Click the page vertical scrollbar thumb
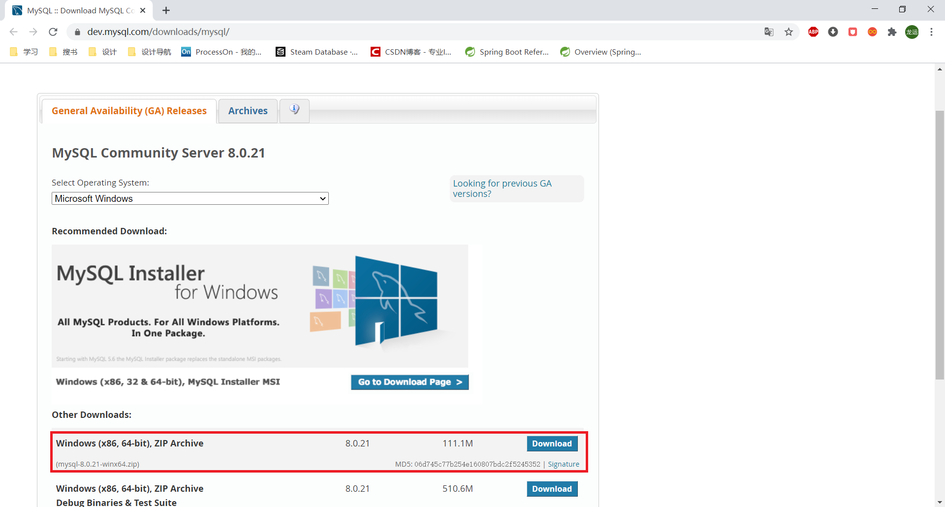The height and width of the screenshot is (507, 945). (x=940, y=245)
